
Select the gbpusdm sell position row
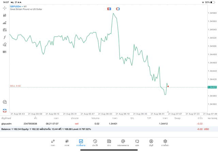[102, 124]
